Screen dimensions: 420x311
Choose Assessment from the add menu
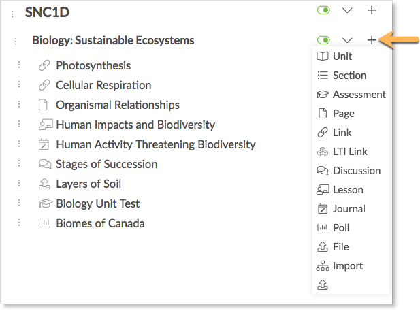point(351,95)
